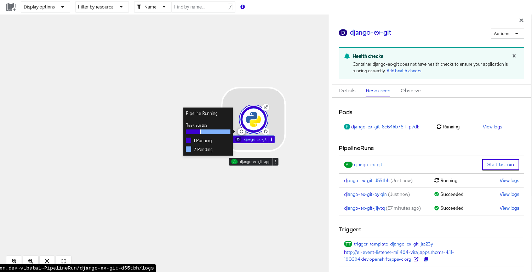Open the Actions dropdown menu

pos(507,34)
